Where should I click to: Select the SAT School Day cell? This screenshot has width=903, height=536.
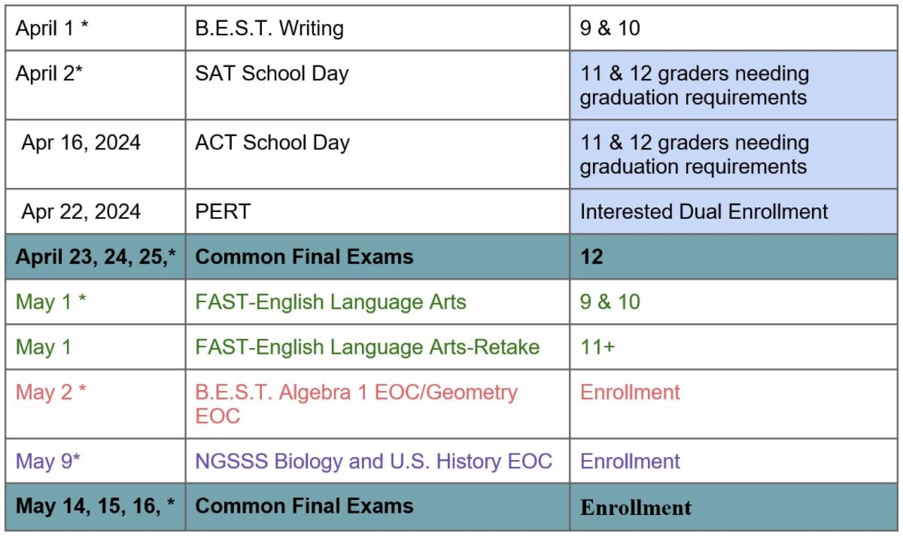pyautogui.click(x=272, y=74)
